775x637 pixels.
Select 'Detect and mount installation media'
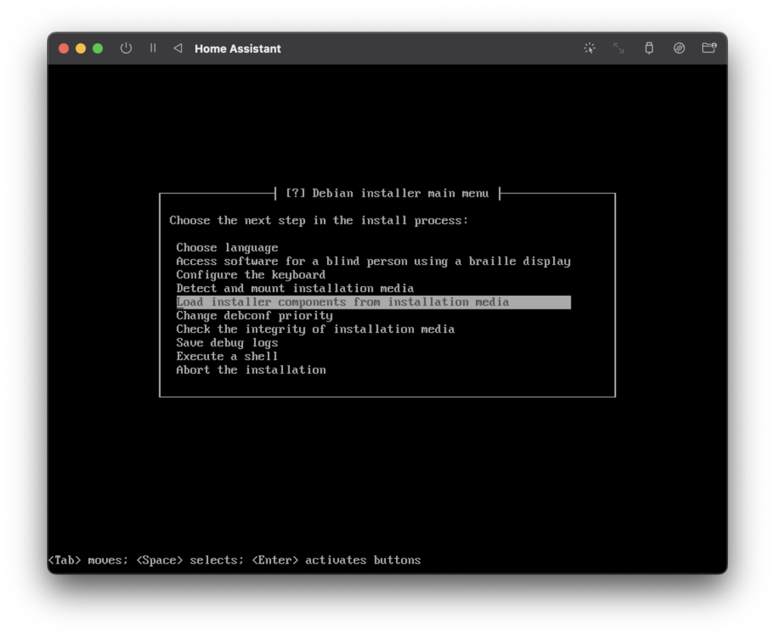[x=295, y=288]
